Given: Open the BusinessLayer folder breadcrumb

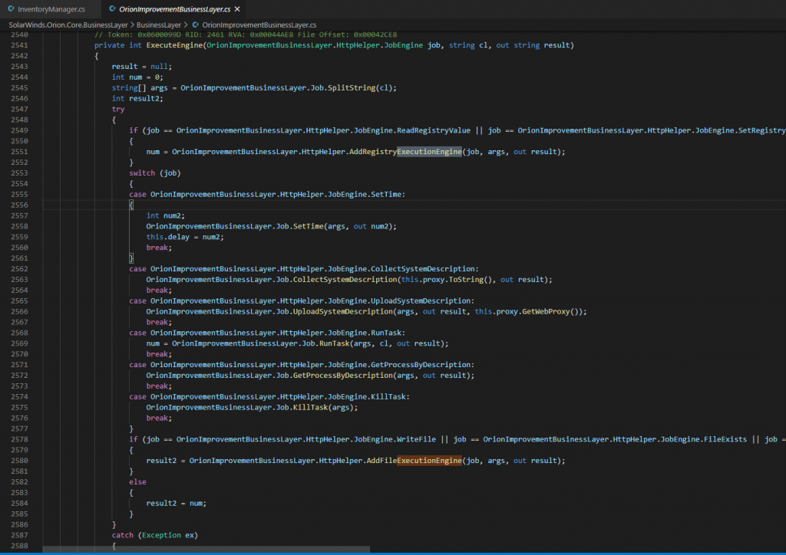Looking at the screenshot, I should click(158, 25).
